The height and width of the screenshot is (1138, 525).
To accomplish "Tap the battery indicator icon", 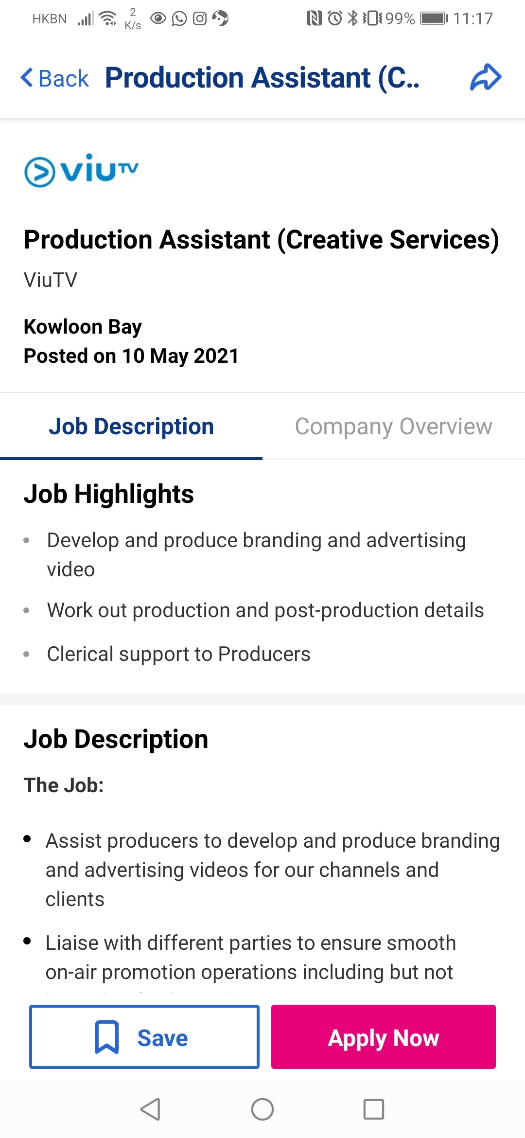I will click(x=434, y=18).
